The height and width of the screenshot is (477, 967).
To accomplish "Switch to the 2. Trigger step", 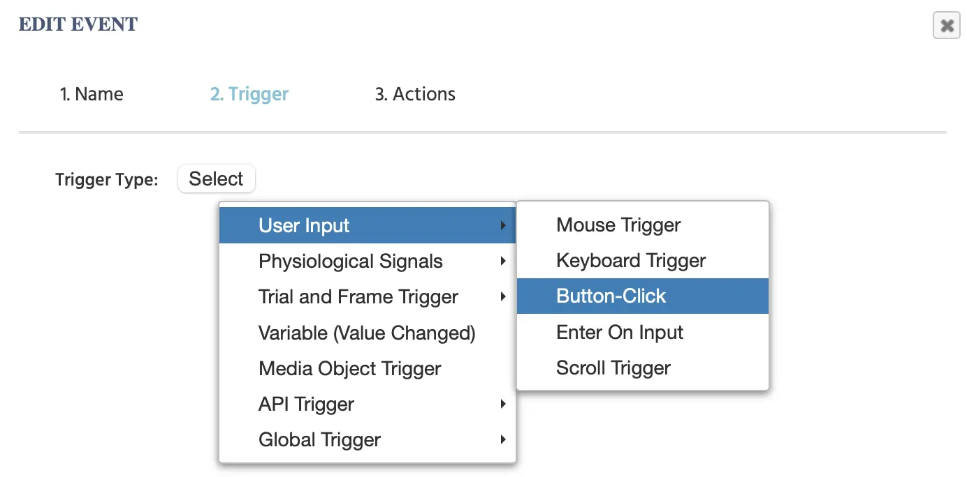I will click(249, 94).
